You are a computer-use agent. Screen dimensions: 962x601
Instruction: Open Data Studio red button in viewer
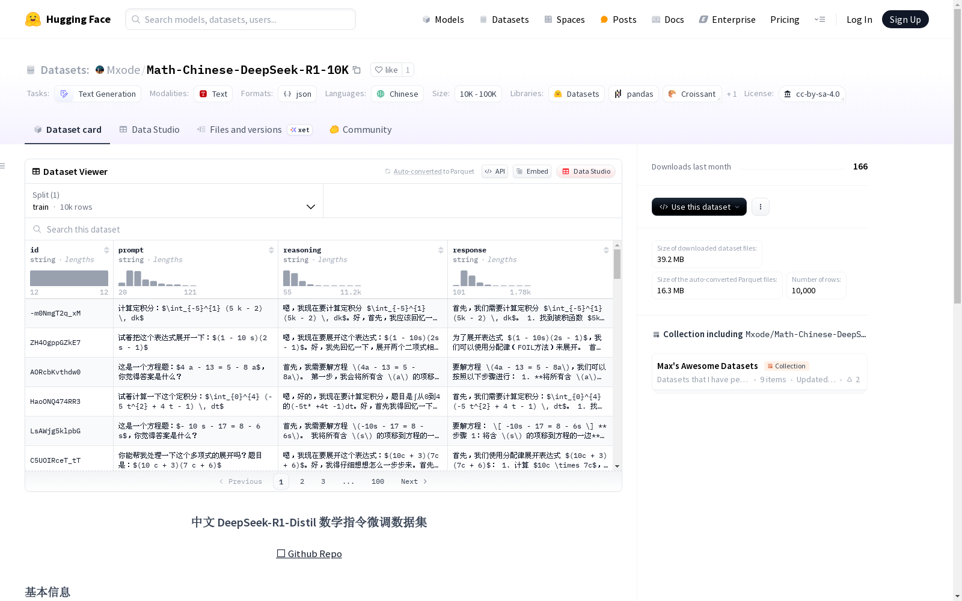tap(586, 171)
